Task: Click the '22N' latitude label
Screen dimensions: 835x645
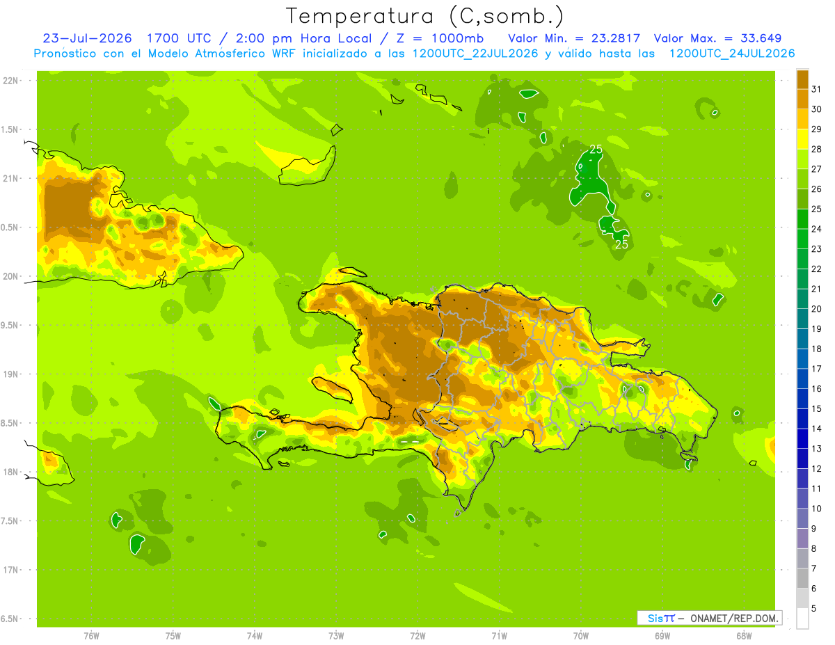Action: [10, 81]
